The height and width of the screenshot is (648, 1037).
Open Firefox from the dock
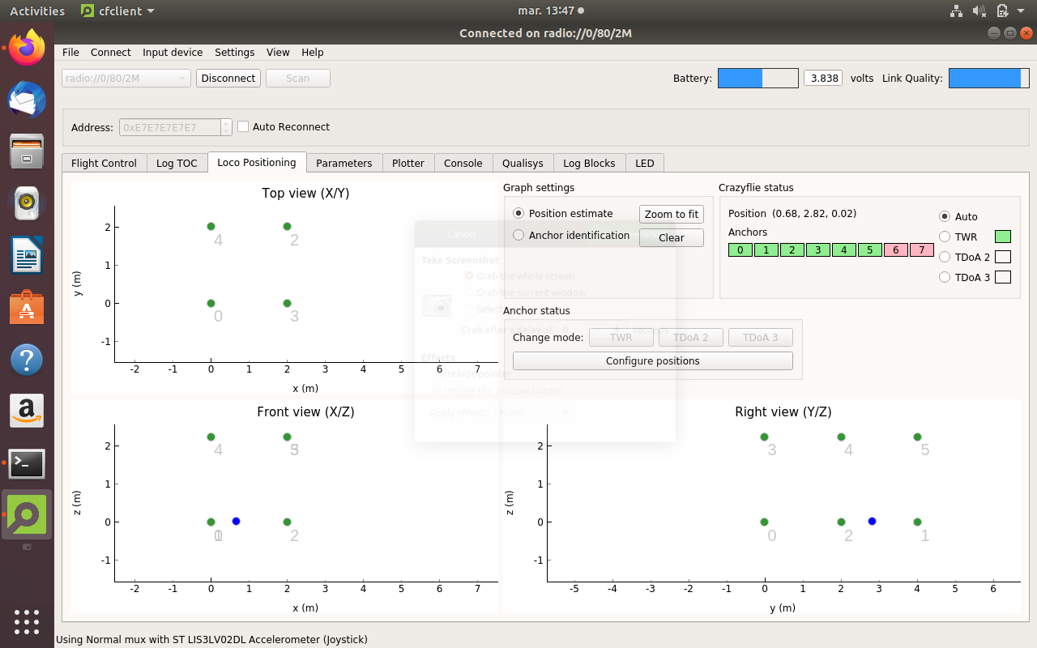click(x=27, y=48)
